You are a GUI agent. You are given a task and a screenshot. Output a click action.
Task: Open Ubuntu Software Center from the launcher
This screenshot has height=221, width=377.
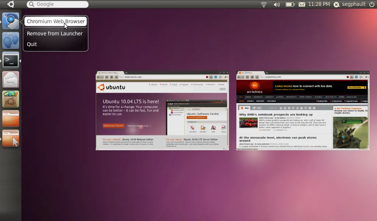pyautogui.click(x=11, y=99)
